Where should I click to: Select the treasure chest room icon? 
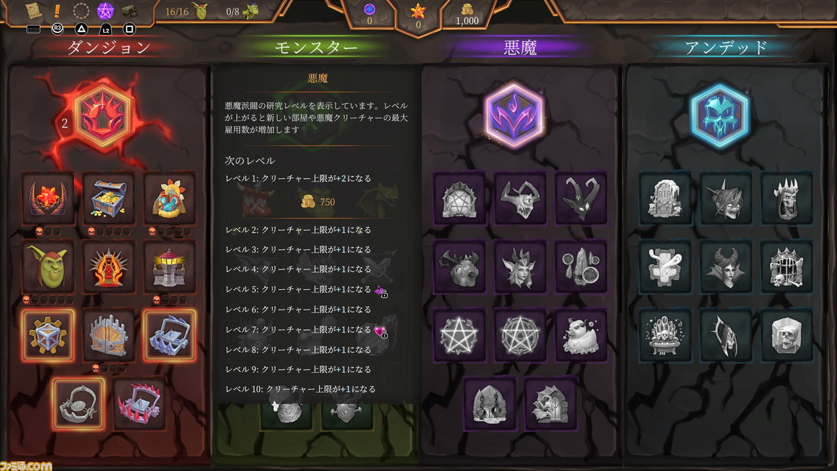[x=109, y=198]
